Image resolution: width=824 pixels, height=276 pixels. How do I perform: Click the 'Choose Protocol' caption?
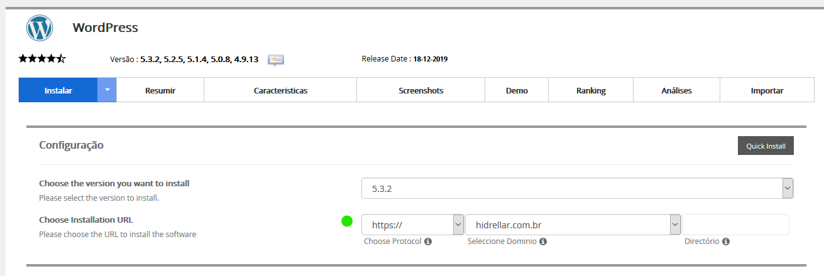click(393, 241)
